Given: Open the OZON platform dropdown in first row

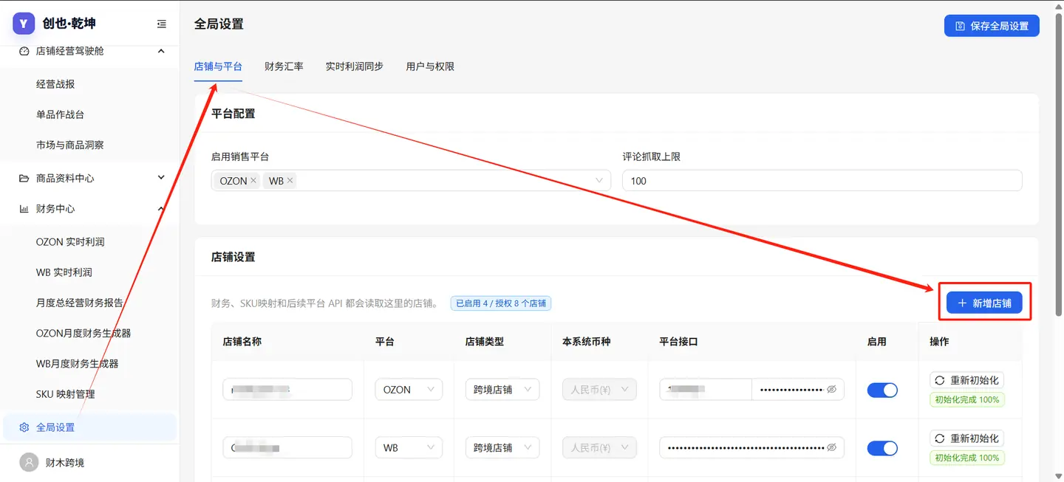Looking at the screenshot, I should [x=409, y=390].
